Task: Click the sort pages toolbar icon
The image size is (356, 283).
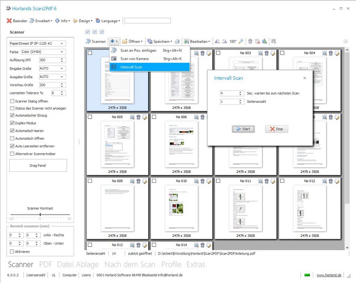Action: [265, 41]
